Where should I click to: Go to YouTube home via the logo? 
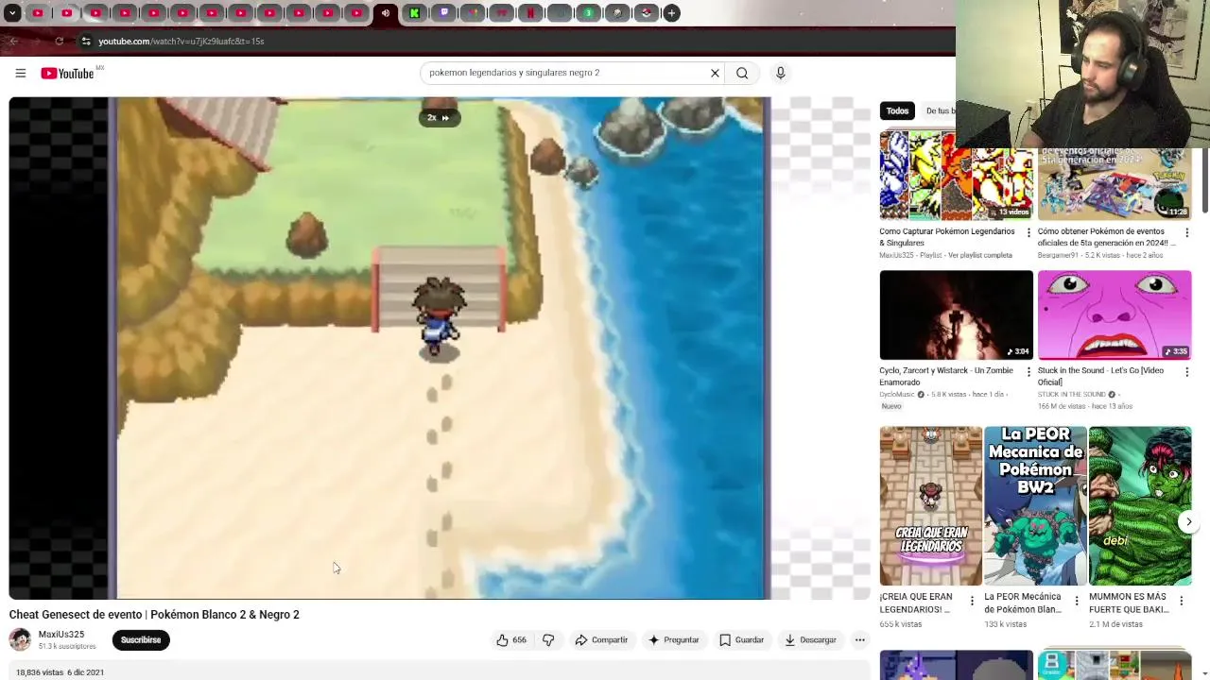click(x=68, y=73)
